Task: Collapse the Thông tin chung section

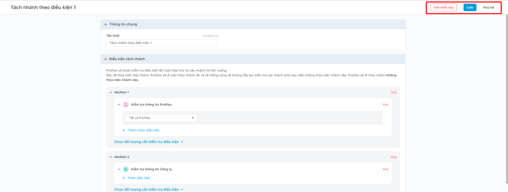Action: [106, 24]
